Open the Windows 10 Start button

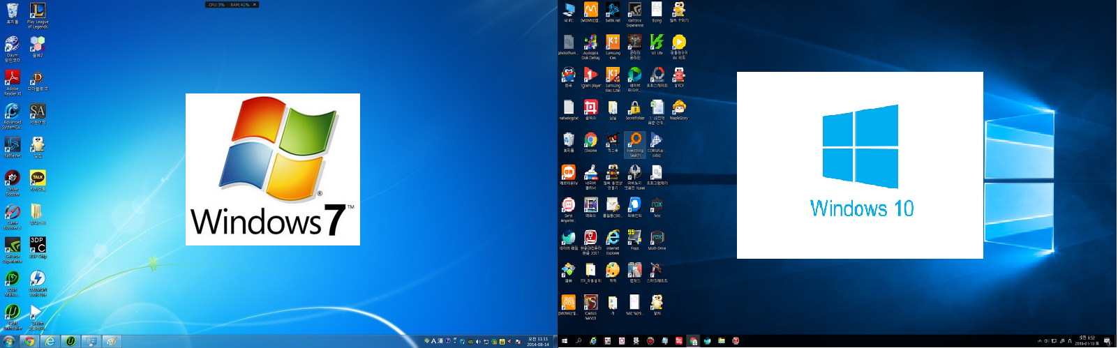[565, 341]
